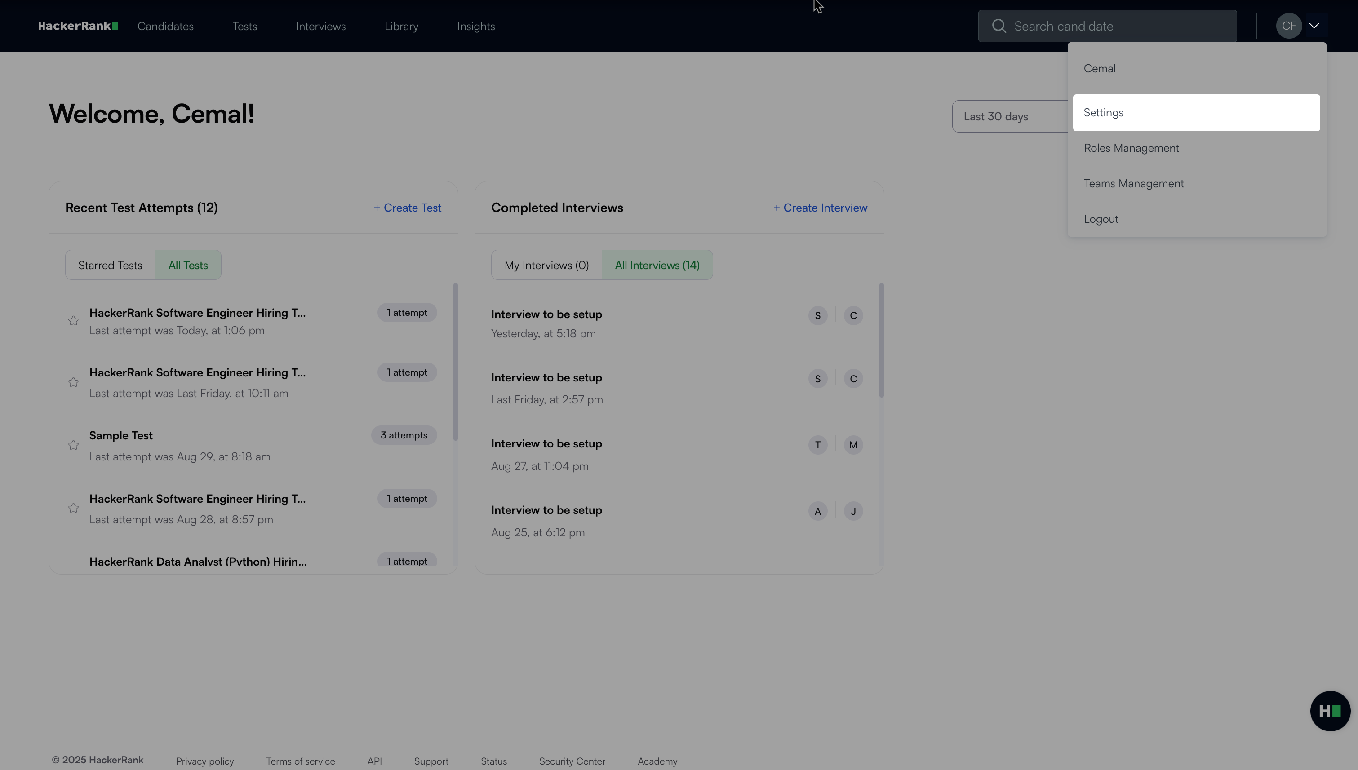Choose Roles Management menu entry
The image size is (1358, 770).
pos(1131,148)
